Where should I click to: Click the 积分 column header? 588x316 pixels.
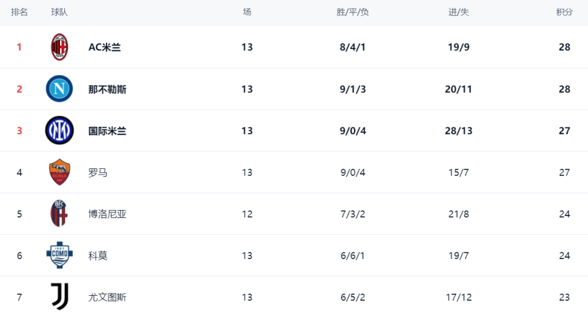[564, 12]
